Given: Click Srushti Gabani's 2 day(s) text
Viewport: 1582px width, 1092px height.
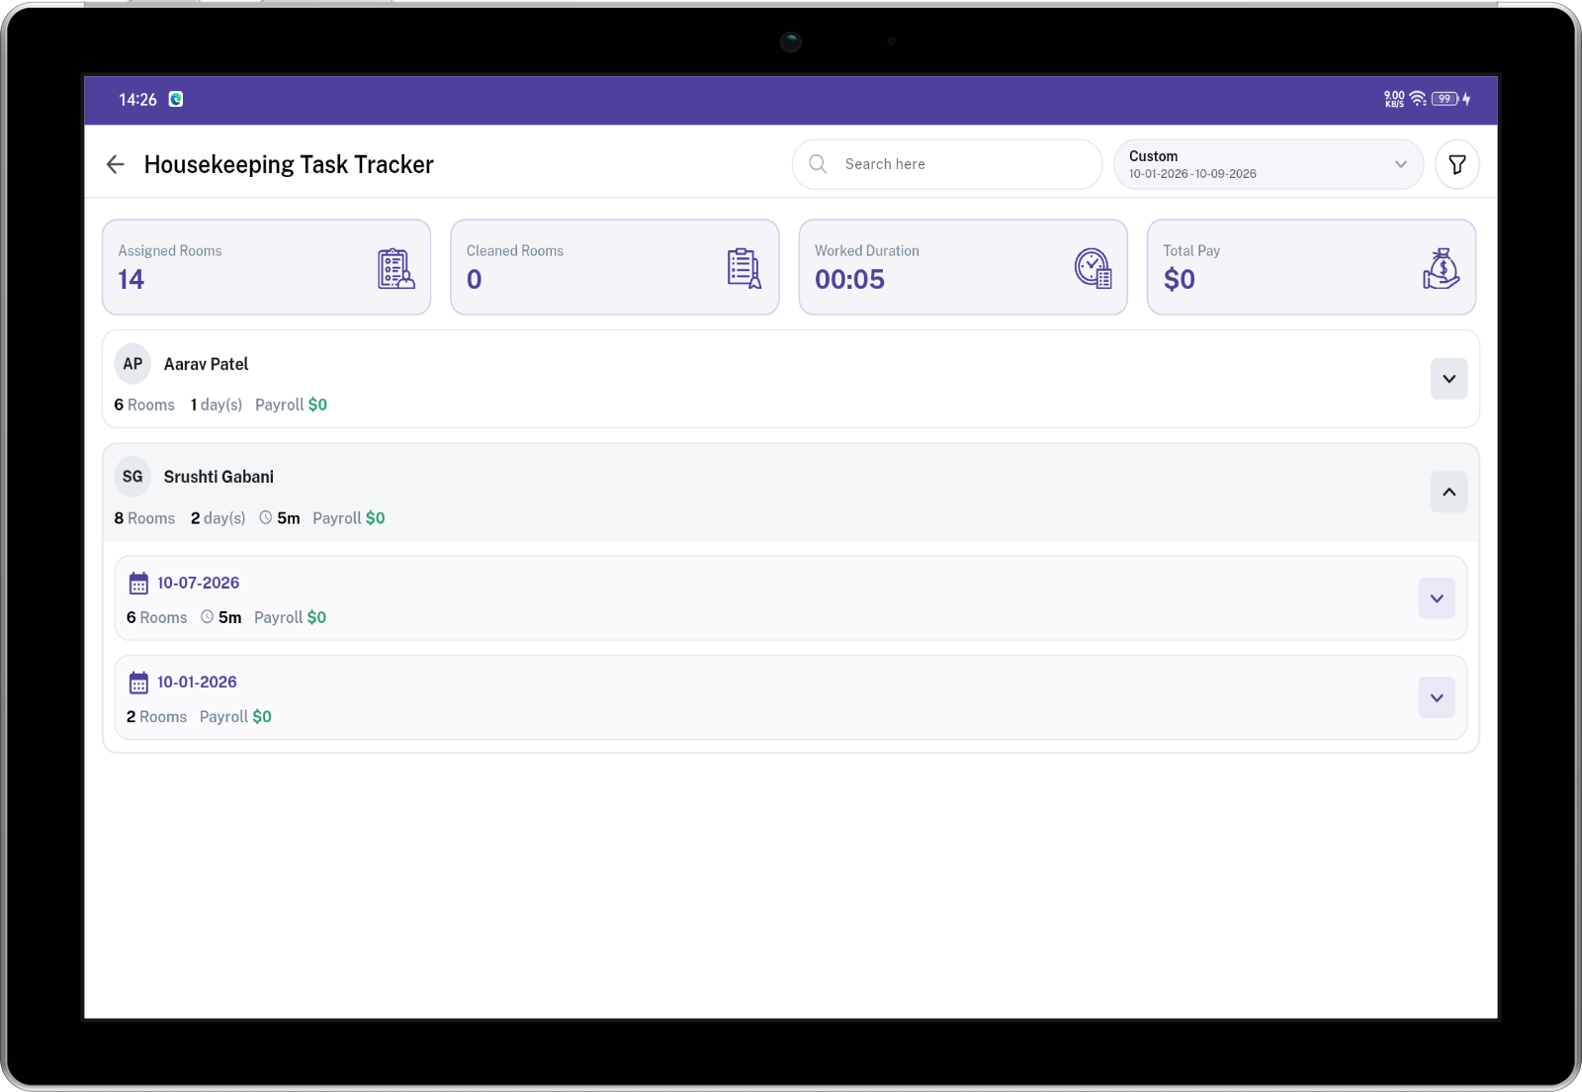Looking at the screenshot, I should coord(218,518).
